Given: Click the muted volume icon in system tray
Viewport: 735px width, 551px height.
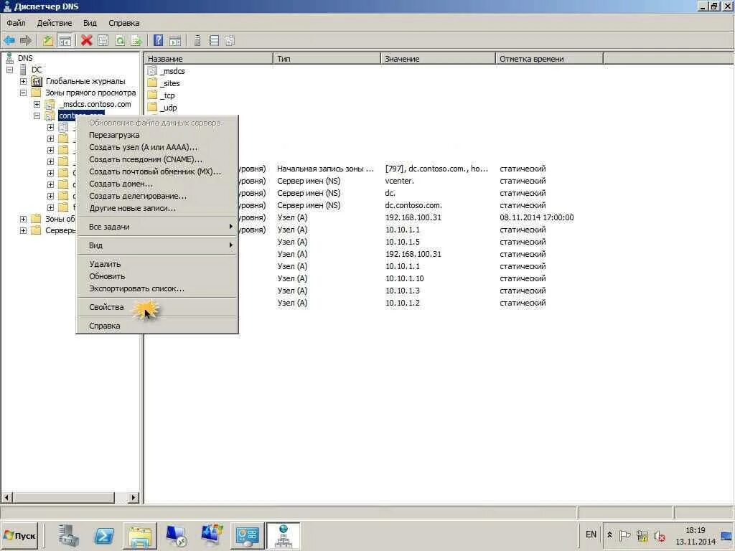Looking at the screenshot, I should pos(659,536).
